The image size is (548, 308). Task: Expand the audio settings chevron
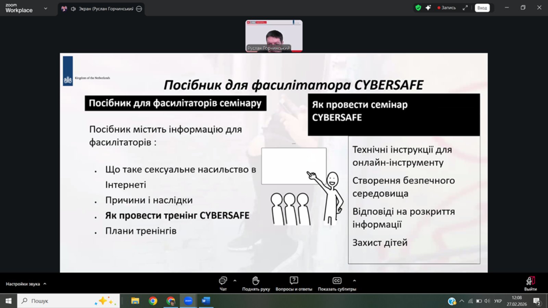45,284
